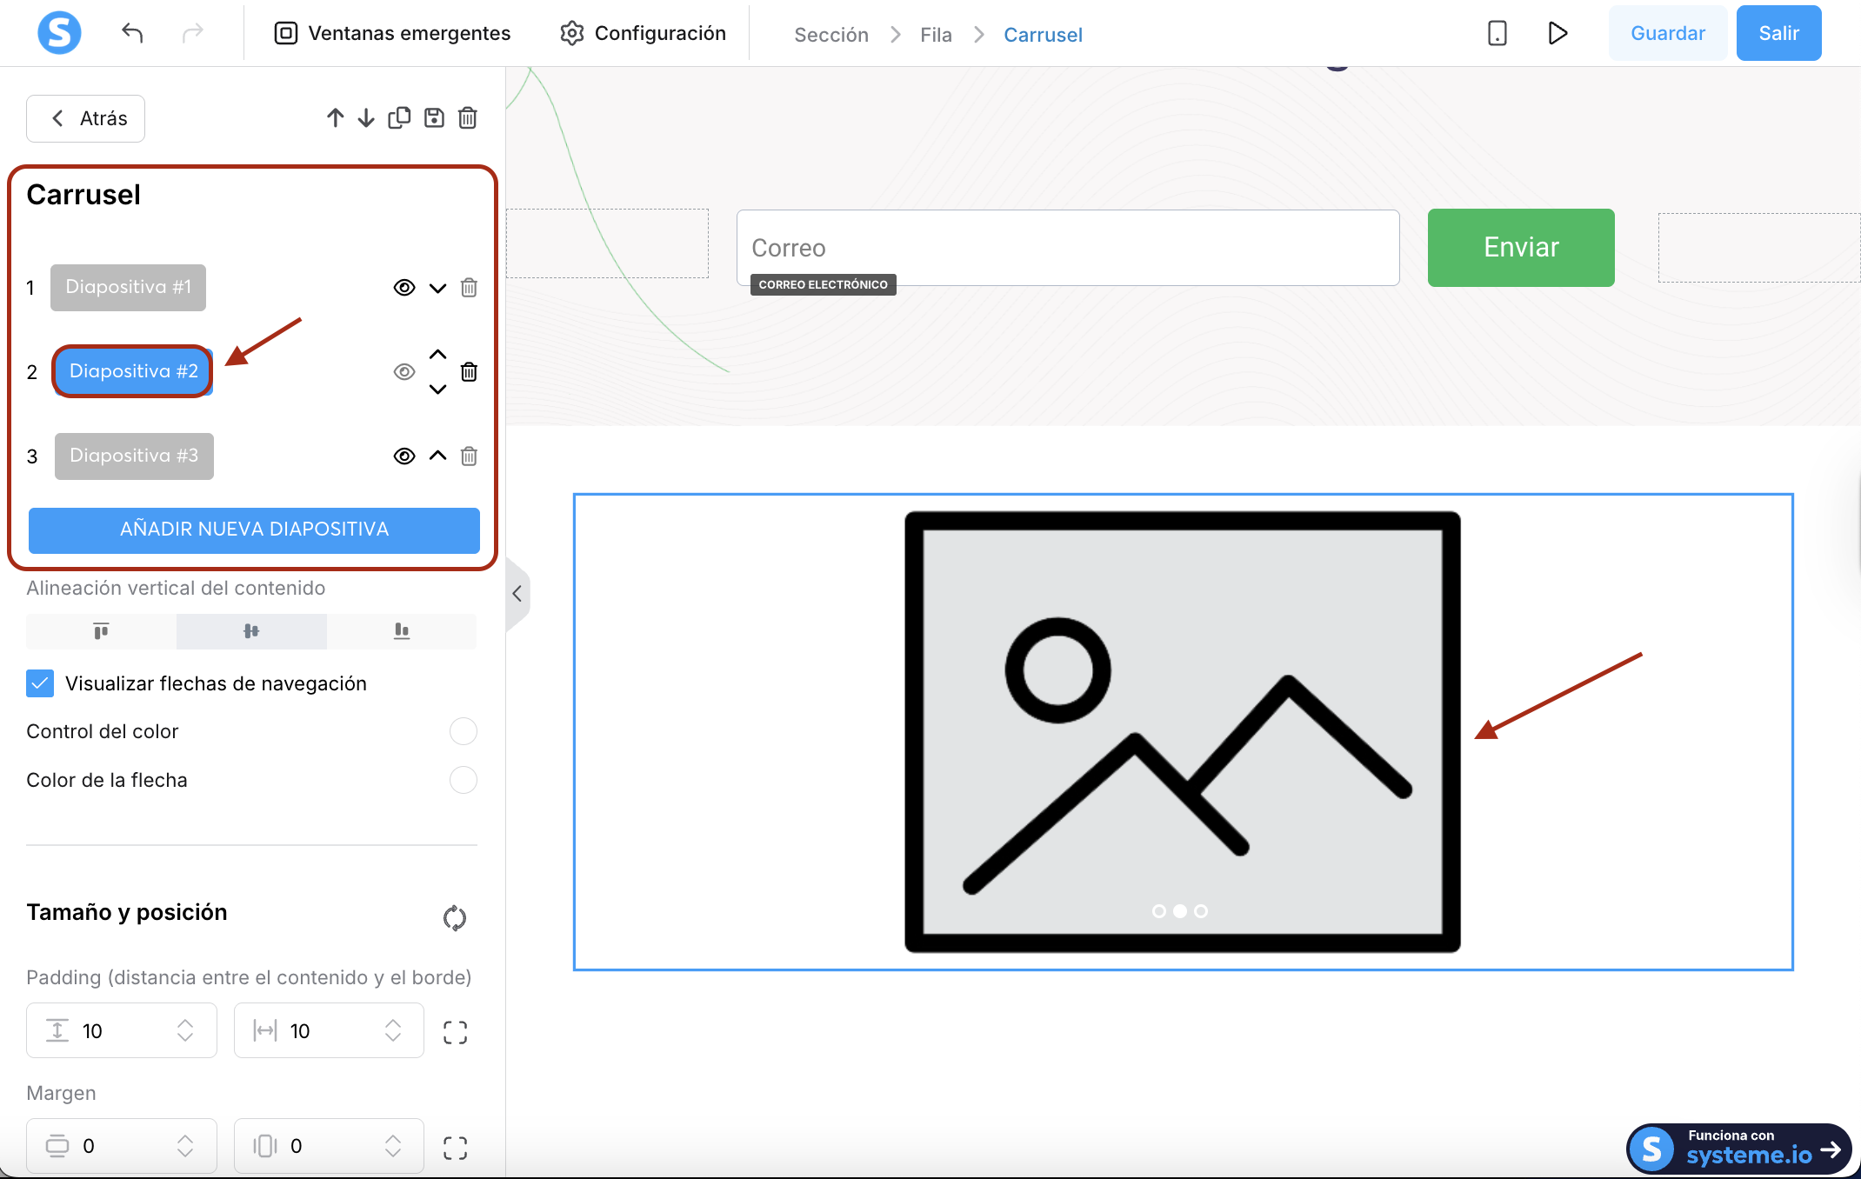The width and height of the screenshot is (1861, 1179).
Task: Click the play preview icon
Action: tap(1558, 33)
